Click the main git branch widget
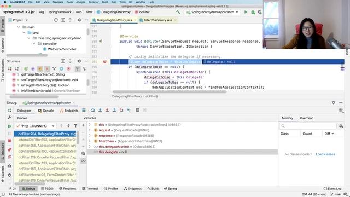350x197 pixels. (x=336, y=194)
